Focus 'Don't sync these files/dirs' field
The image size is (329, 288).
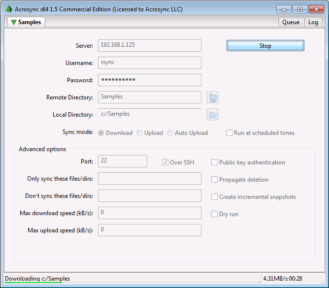pos(150,196)
